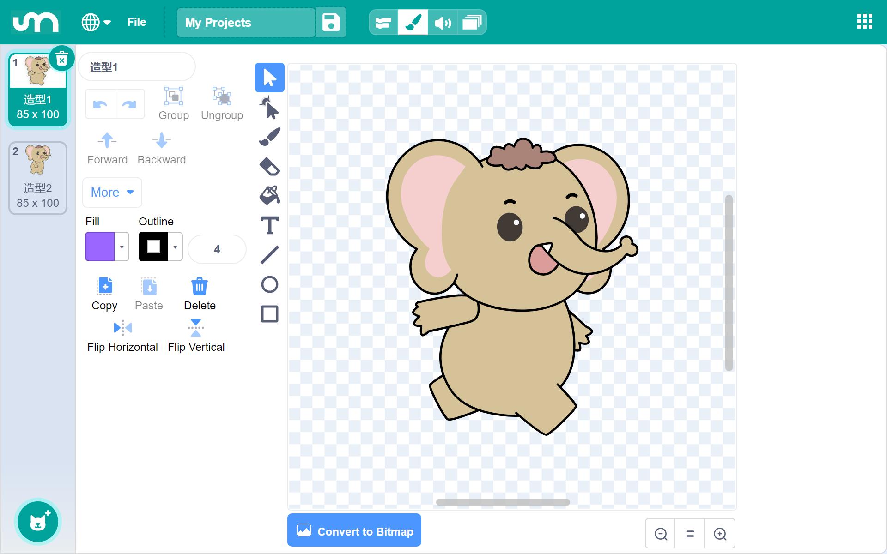The image size is (887, 554).
Task: Click the canvas horizontal scrollbar
Action: pyautogui.click(x=503, y=502)
